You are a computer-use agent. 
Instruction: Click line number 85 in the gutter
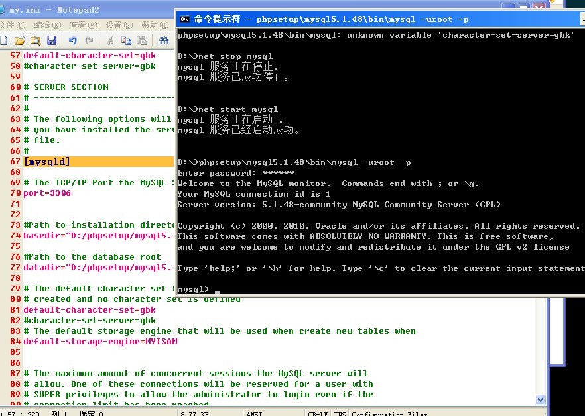pos(15,352)
